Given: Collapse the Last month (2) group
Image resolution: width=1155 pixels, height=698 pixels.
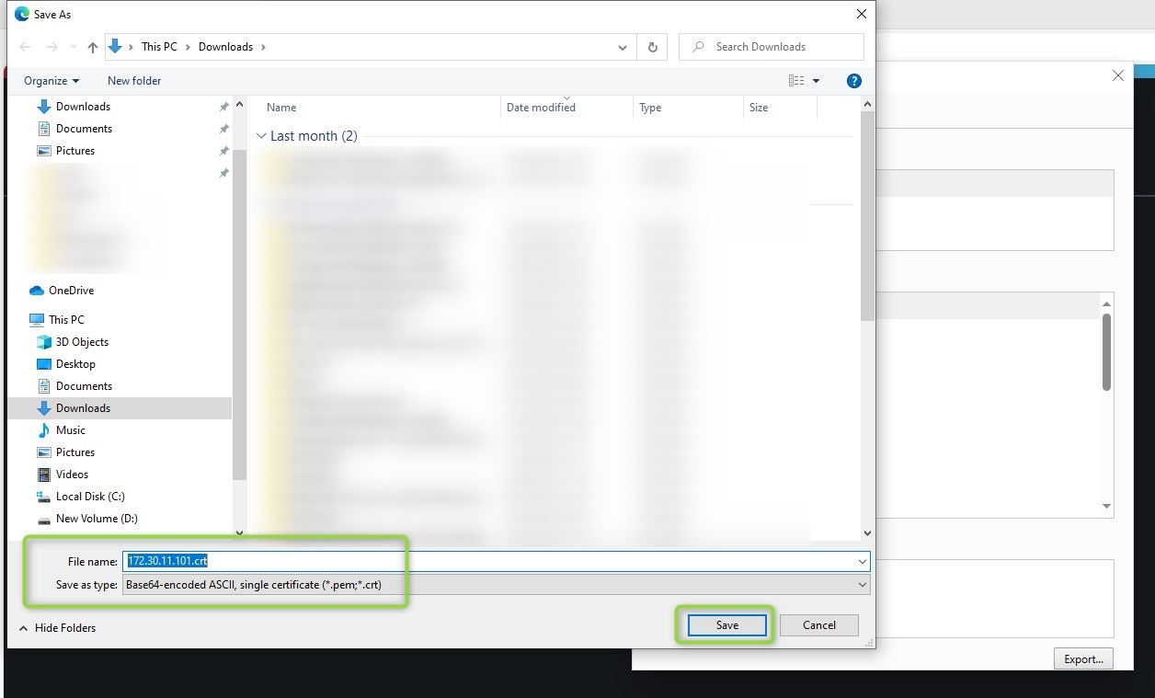Looking at the screenshot, I should (x=261, y=136).
